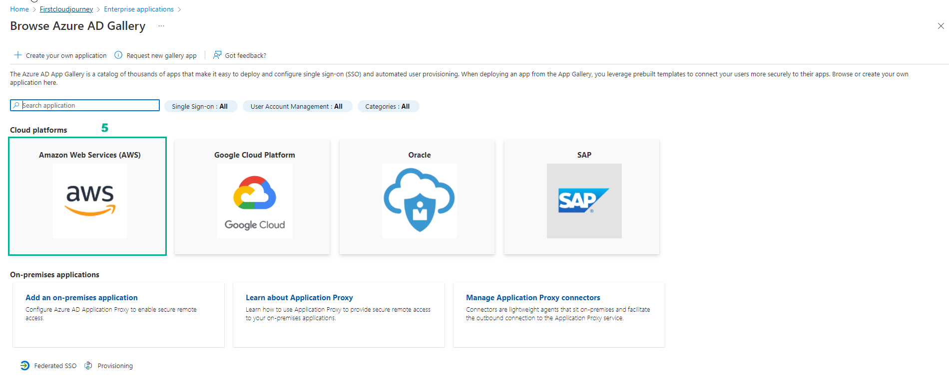
Task: Select the Oracle cloud shield logo
Action: 420,201
